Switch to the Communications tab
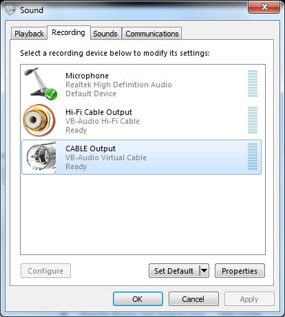 pyautogui.click(x=152, y=34)
